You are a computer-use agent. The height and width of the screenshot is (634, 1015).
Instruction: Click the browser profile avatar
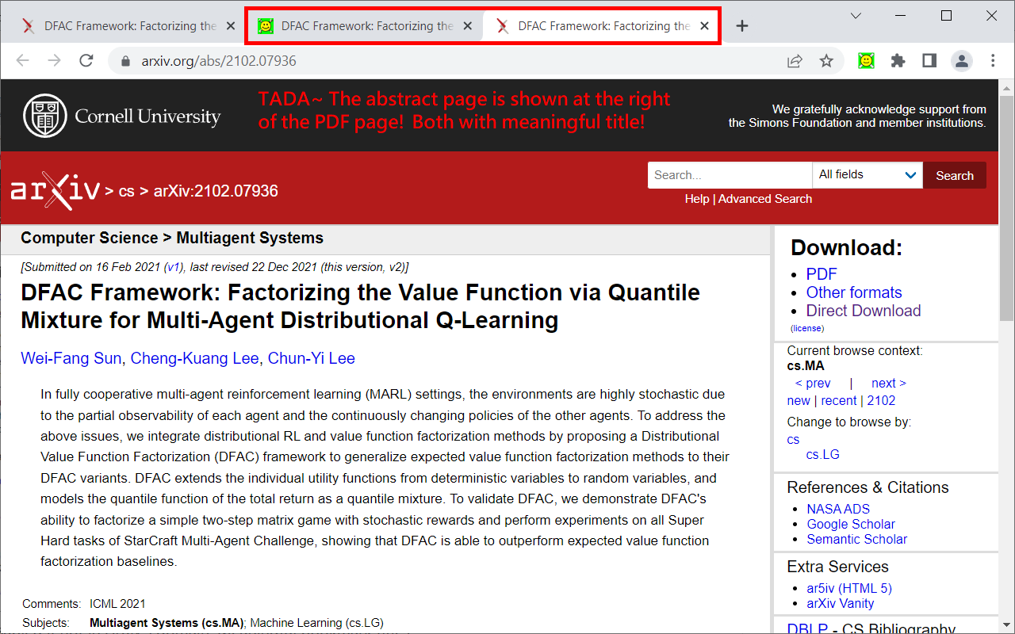click(962, 60)
